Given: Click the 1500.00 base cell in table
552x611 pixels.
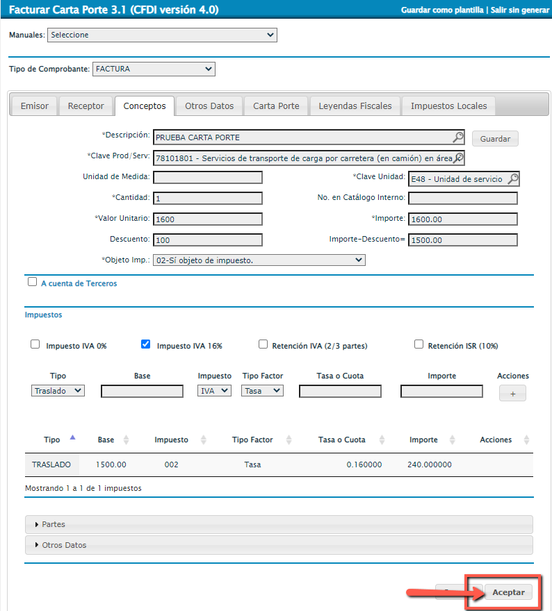Looking at the screenshot, I should 111,464.
